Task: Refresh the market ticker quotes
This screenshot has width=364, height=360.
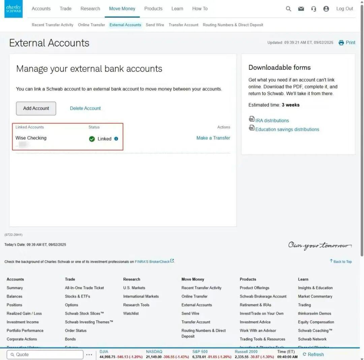Action: click(x=313, y=354)
